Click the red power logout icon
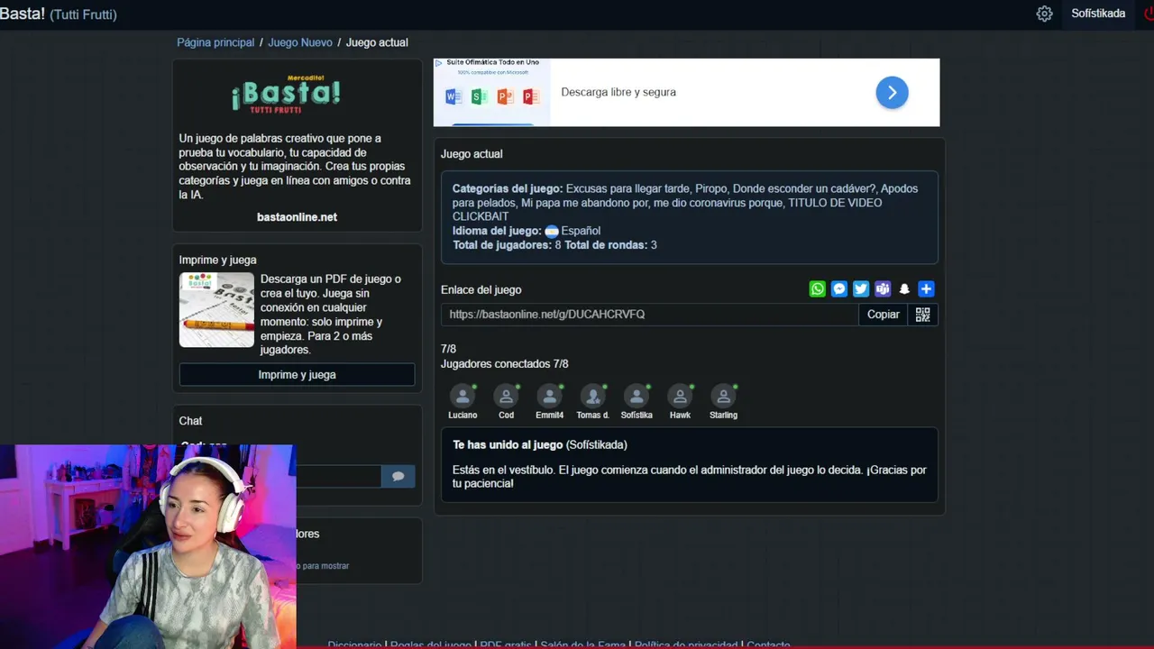 pos(1149,14)
